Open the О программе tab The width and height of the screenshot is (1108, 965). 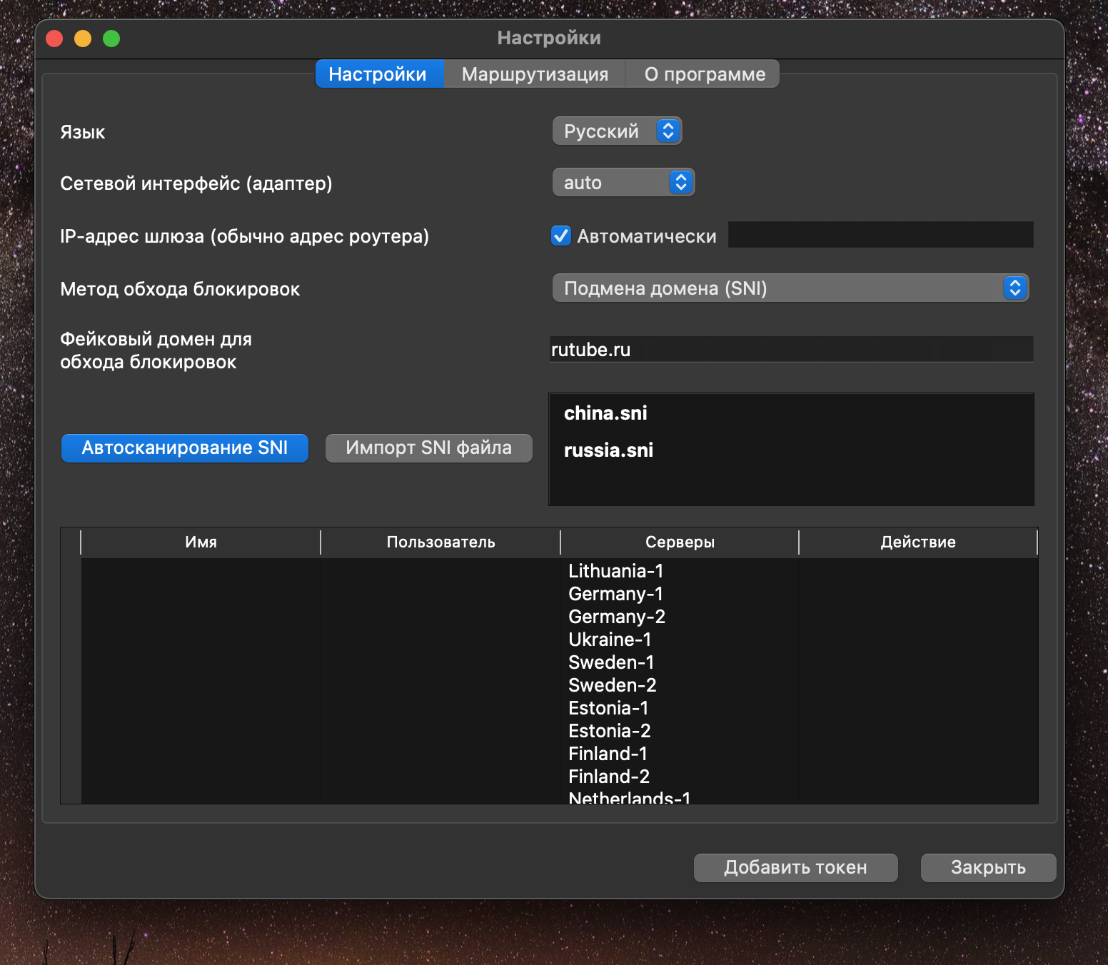703,74
